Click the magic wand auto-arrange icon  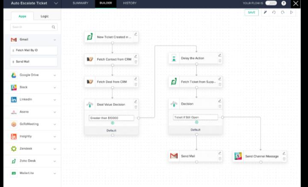click(265, 12)
